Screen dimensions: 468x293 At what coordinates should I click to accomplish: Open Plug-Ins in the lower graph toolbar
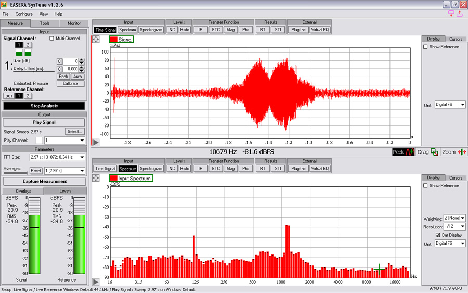(x=298, y=169)
